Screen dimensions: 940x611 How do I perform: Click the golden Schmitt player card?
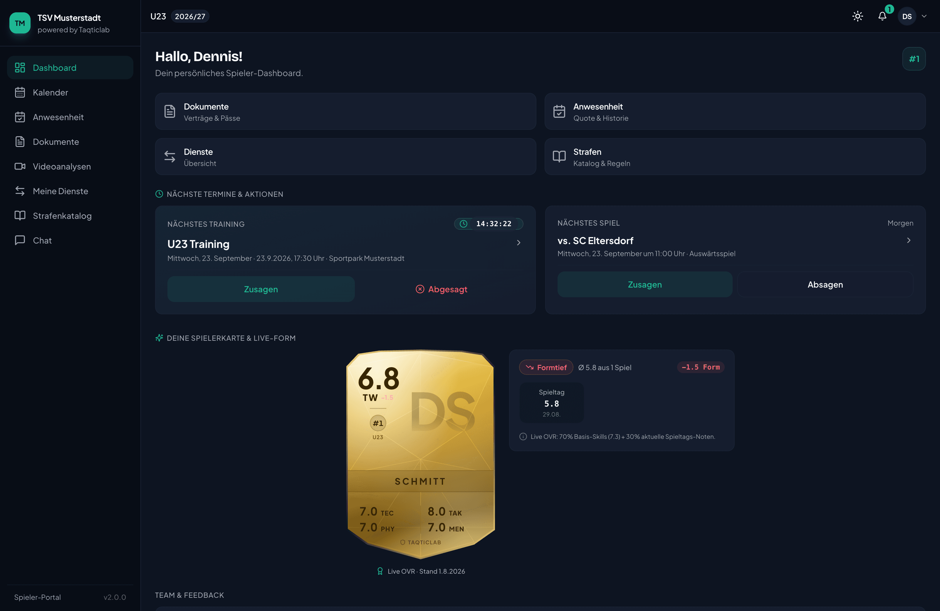421,454
